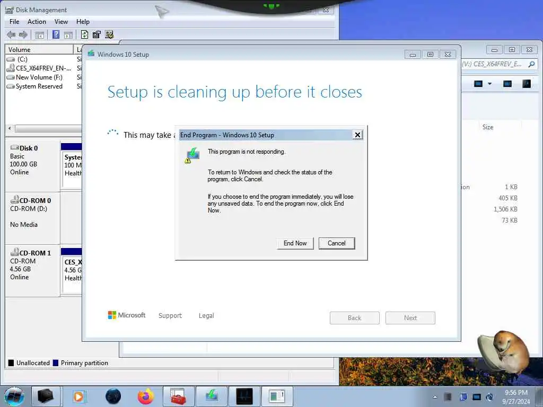543x407 pixels.
Task: Toggle console tree icon in Disk Management toolbar
Action: click(39, 34)
